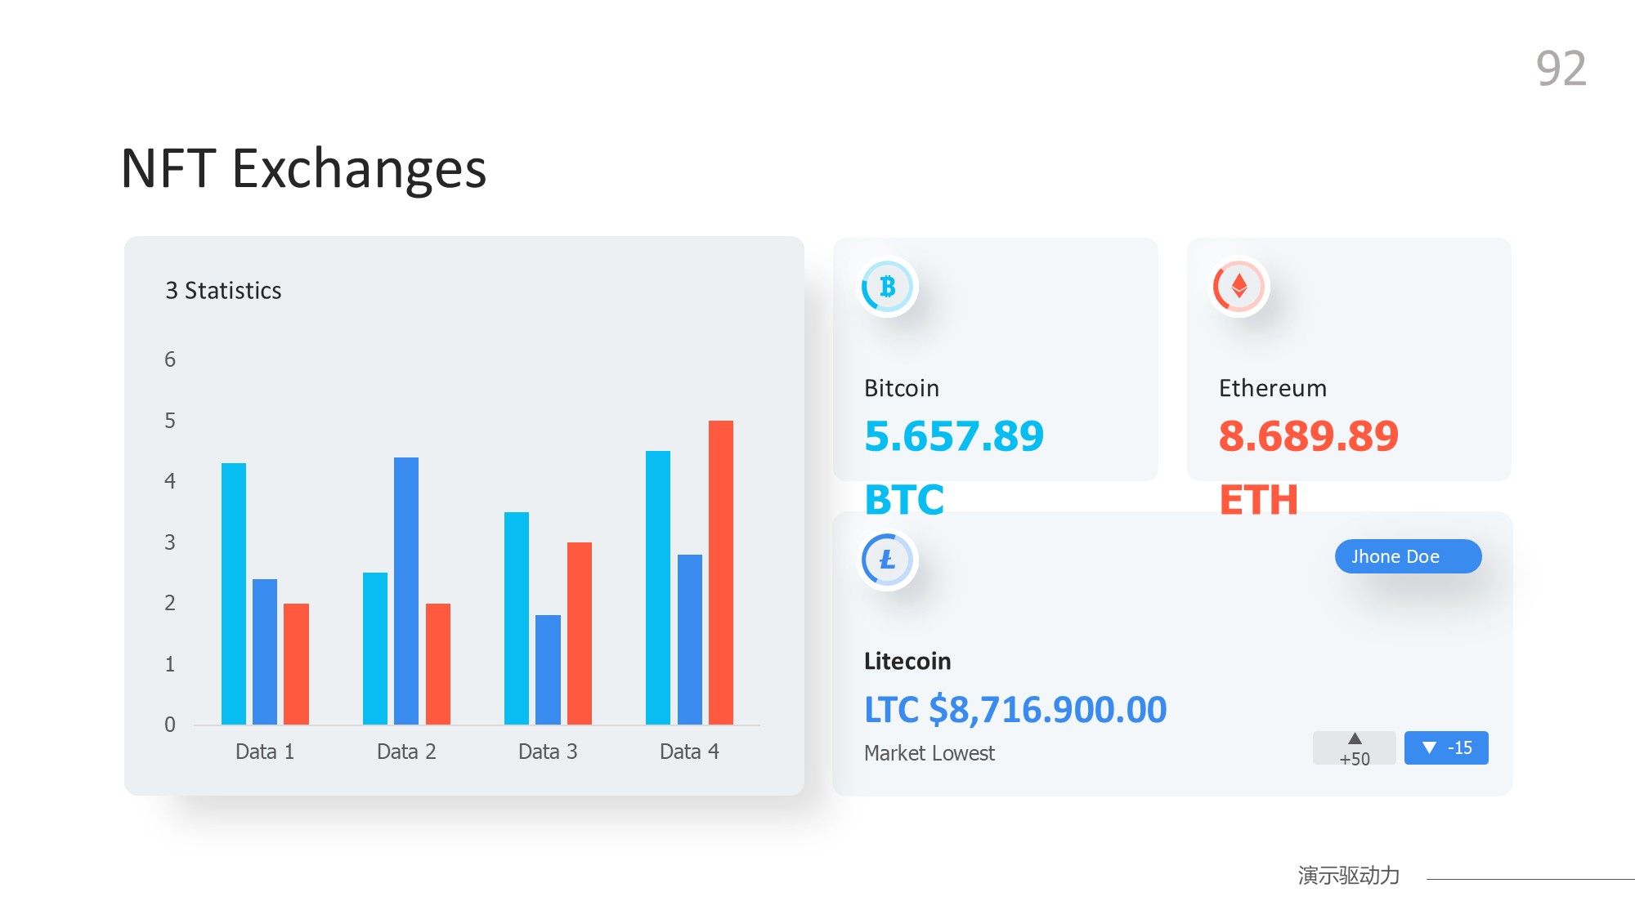Click the red Data 3 bar
The width and height of the screenshot is (1635, 919).
pos(579,633)
